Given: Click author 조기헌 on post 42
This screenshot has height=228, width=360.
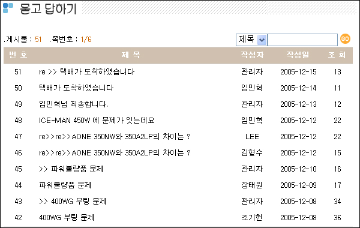Looking at the screenshot, I should 252,217.
